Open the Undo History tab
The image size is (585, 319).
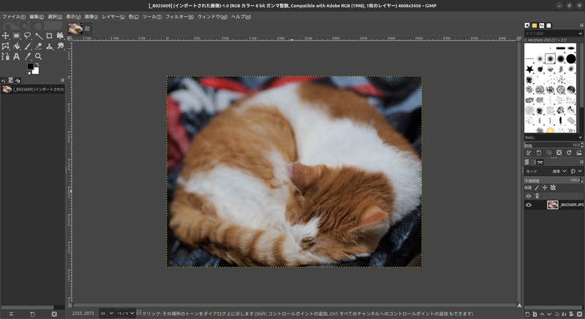(4, 80)
